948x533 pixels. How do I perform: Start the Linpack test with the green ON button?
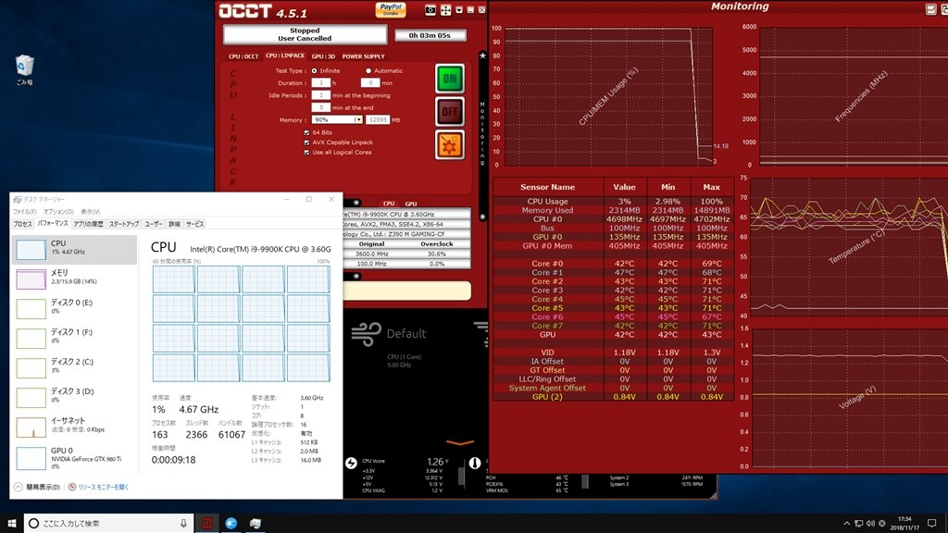click(450, 79)
